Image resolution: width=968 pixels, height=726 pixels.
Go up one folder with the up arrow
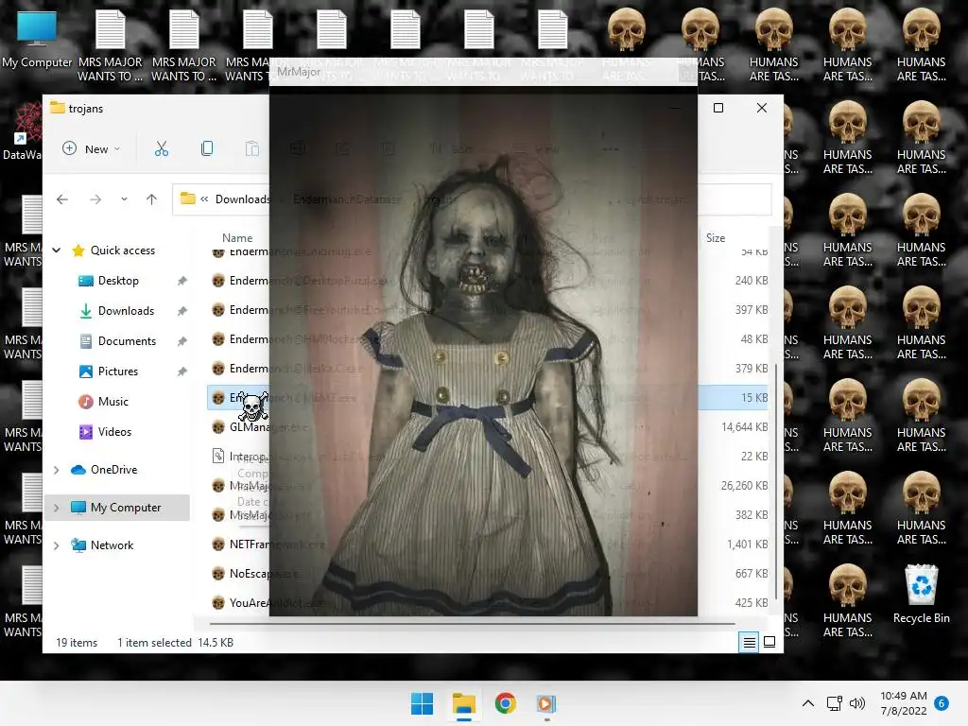point(151,199)
